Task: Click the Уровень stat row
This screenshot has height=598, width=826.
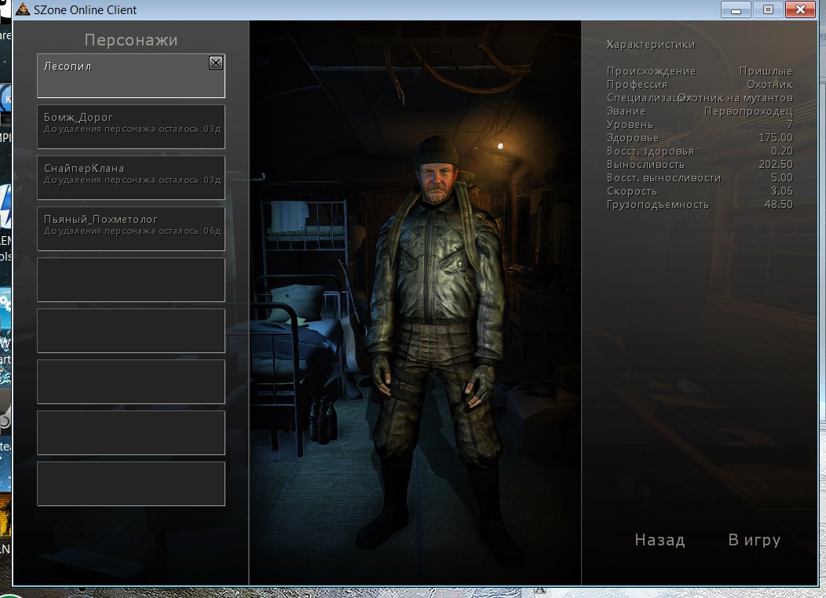Action: tap(699, 124)
